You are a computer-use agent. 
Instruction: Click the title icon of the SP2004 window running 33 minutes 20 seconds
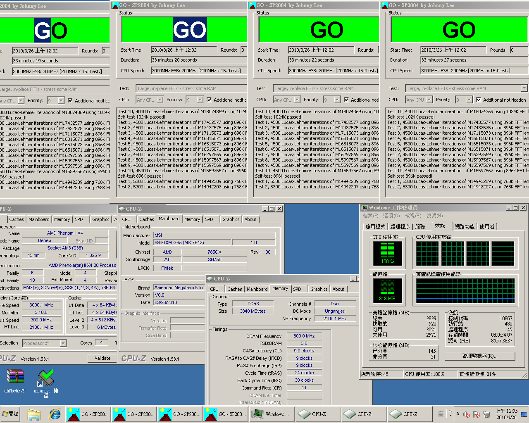pos(115,5)
